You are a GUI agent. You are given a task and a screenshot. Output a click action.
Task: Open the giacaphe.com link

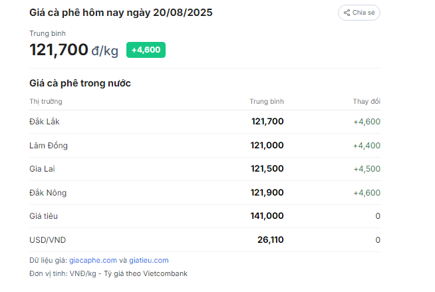point(93,260)
